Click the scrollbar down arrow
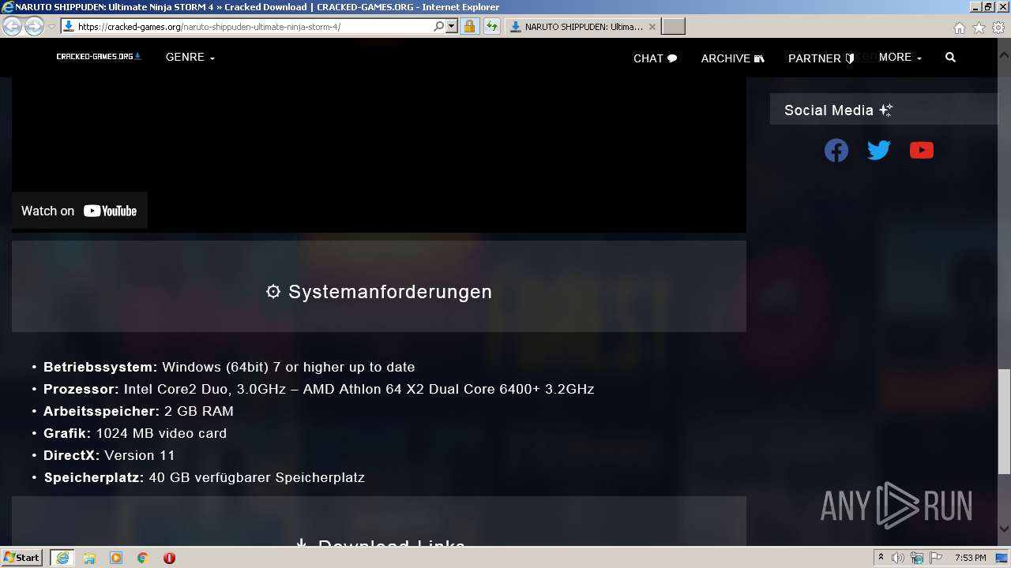 (1004, 529)
